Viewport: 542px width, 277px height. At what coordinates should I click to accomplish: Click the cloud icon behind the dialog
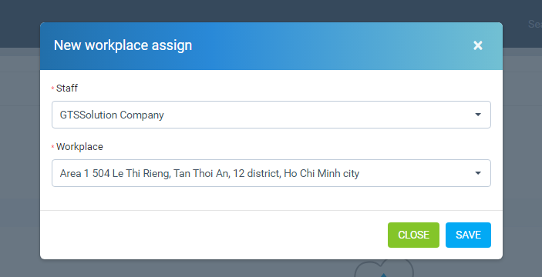[x=384, y=269]
